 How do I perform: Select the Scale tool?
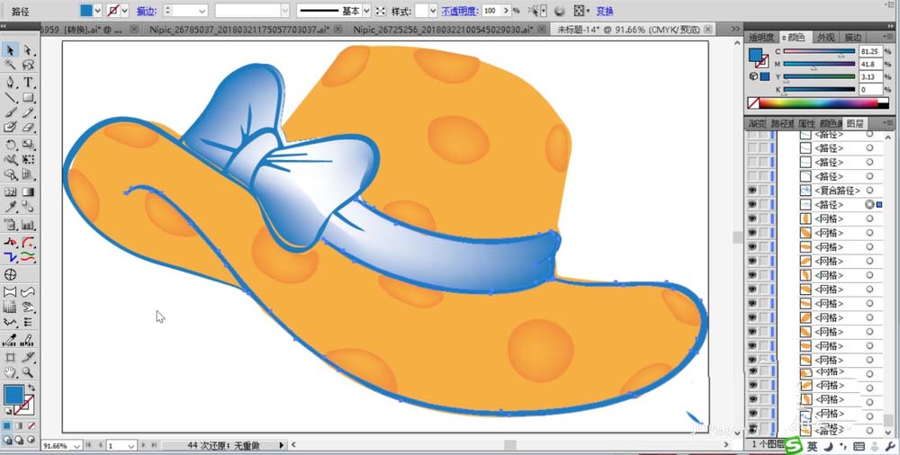(x=28, y=145)
